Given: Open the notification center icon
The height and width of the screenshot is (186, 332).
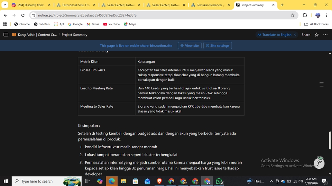Looking at the screenshot, I should click(x=325, y=181).
